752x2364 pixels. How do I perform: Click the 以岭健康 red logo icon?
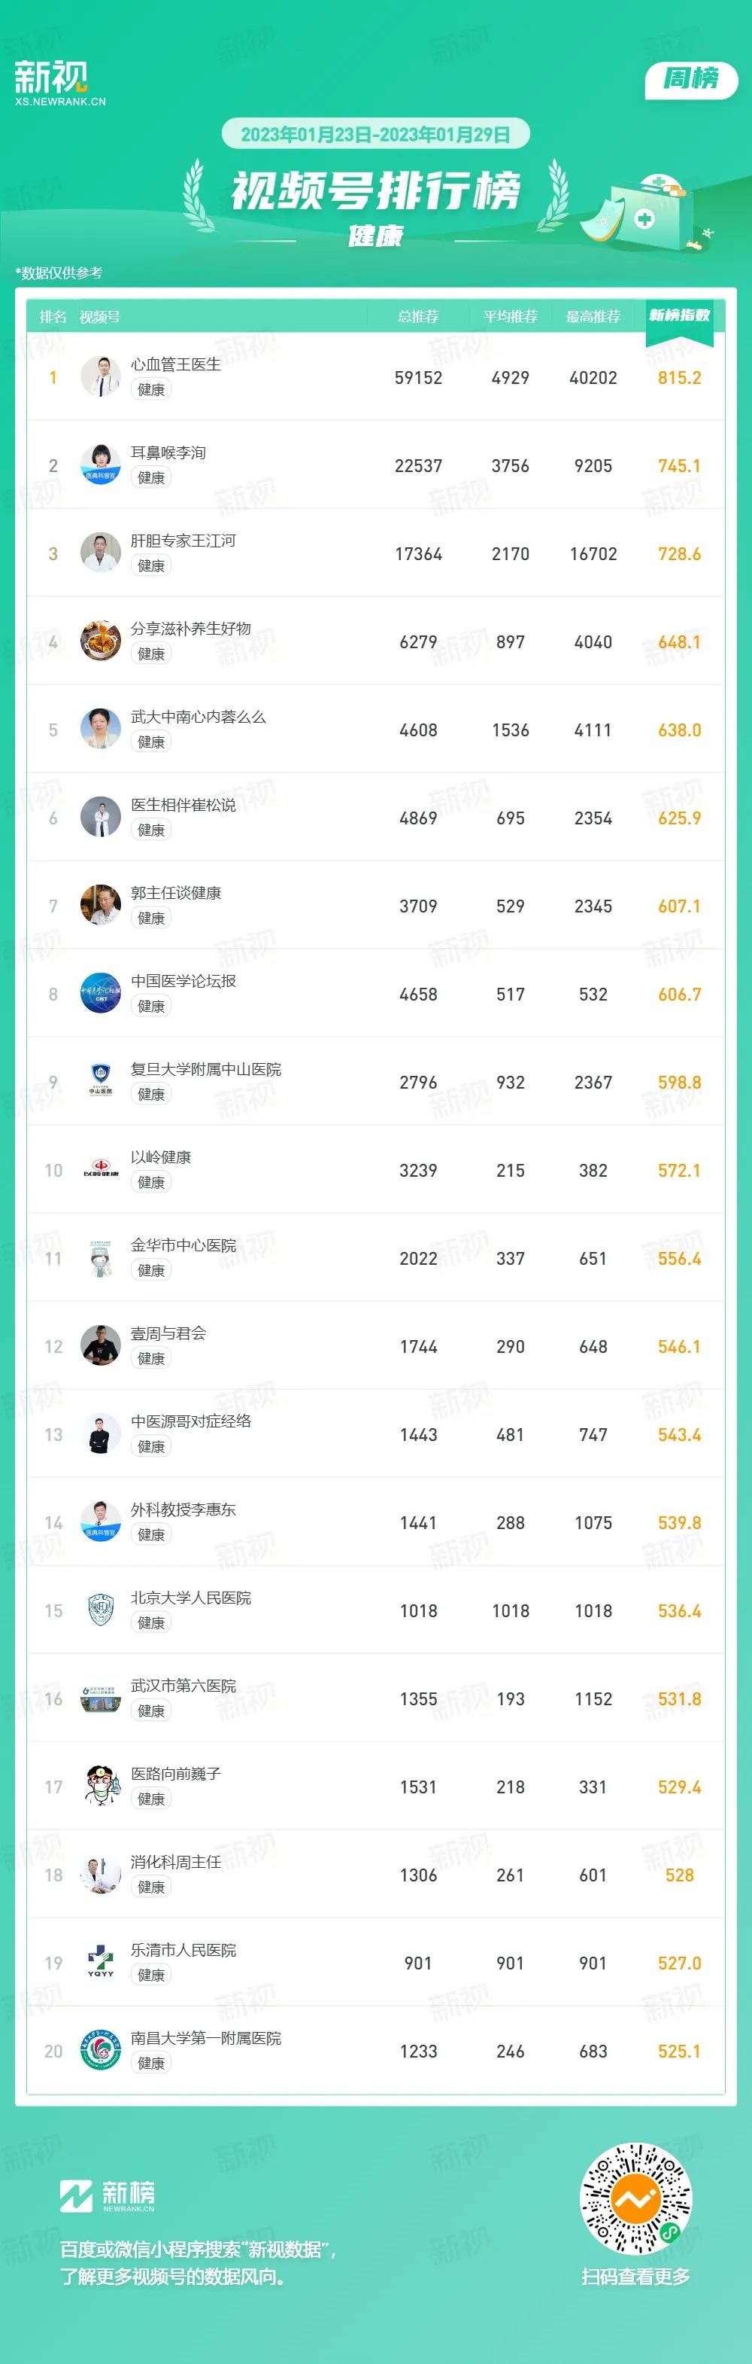101,1170
